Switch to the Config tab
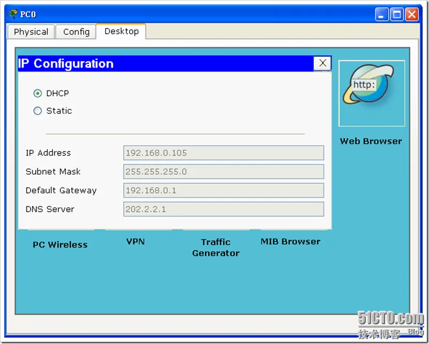The height and width of the screenshot is (344, 429). point(77,32)
